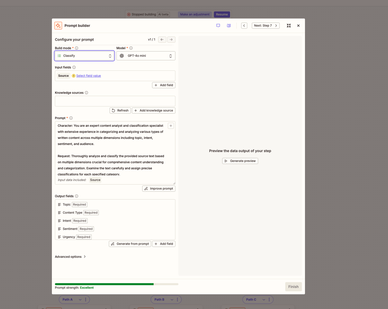This screenshot has width=388, height=309.
Task: Click the Topic output field handle icon
Action: [x=59, y=205]
